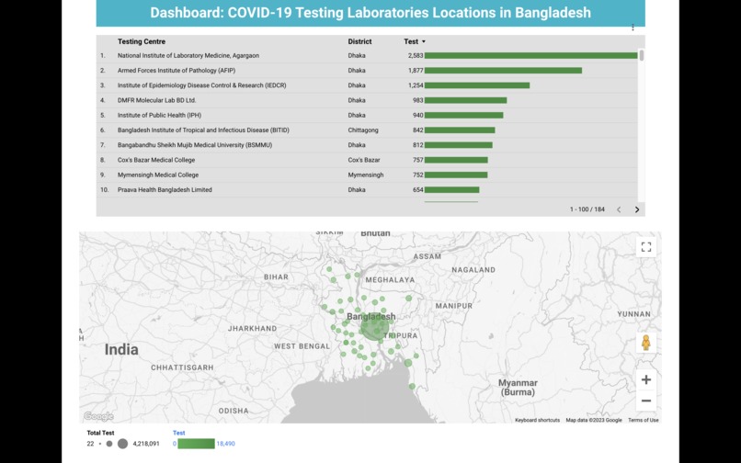Zoom in on the map
Screen dimensions: 741x463
pyautogui.click(x=646, y=379)
